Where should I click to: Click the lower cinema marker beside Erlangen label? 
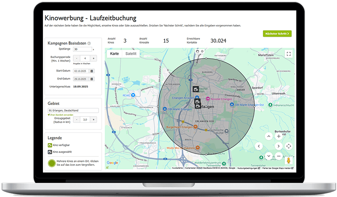click(198, 106)
